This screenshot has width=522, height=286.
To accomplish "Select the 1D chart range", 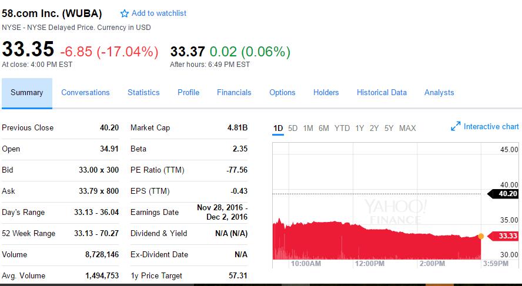I will 279,128.
